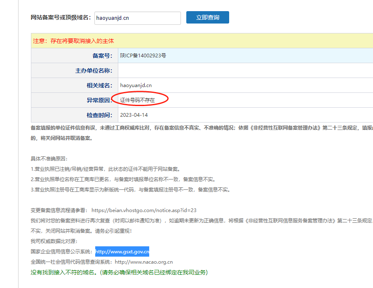Select the 陕ICP备14002923号 record number
The height and width of the screenshot is (288, 373).
pyautogui.click(x=143, y=56)
